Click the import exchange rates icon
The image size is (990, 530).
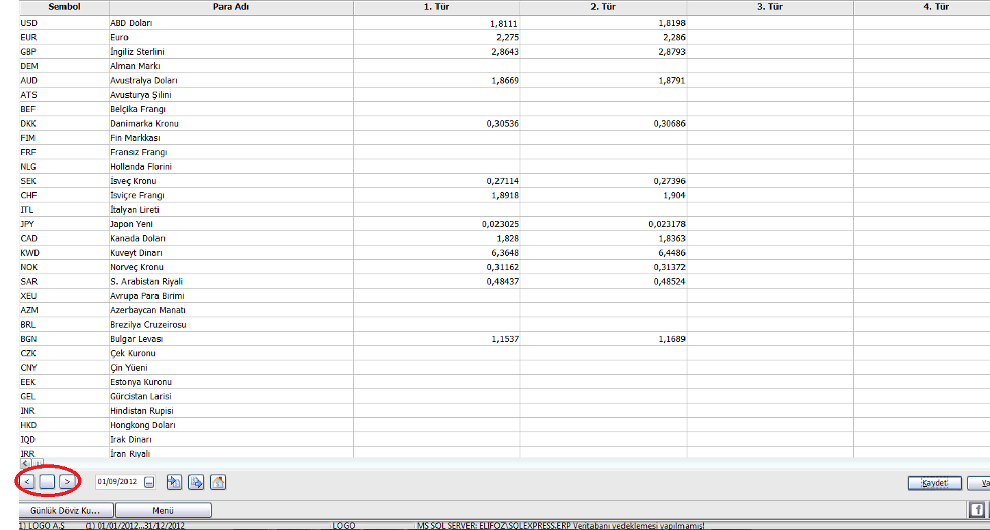tap(175, 482)
